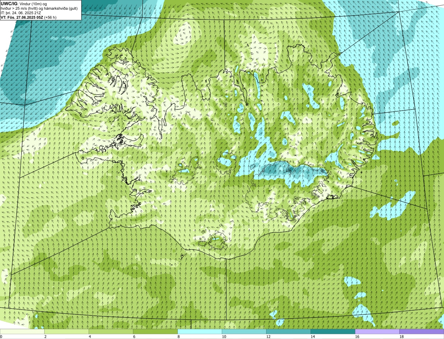This screenshot has height=339, width=444.
Task: Select the aqua 10–12 m/s legend swatch
Action: [244, 332]
